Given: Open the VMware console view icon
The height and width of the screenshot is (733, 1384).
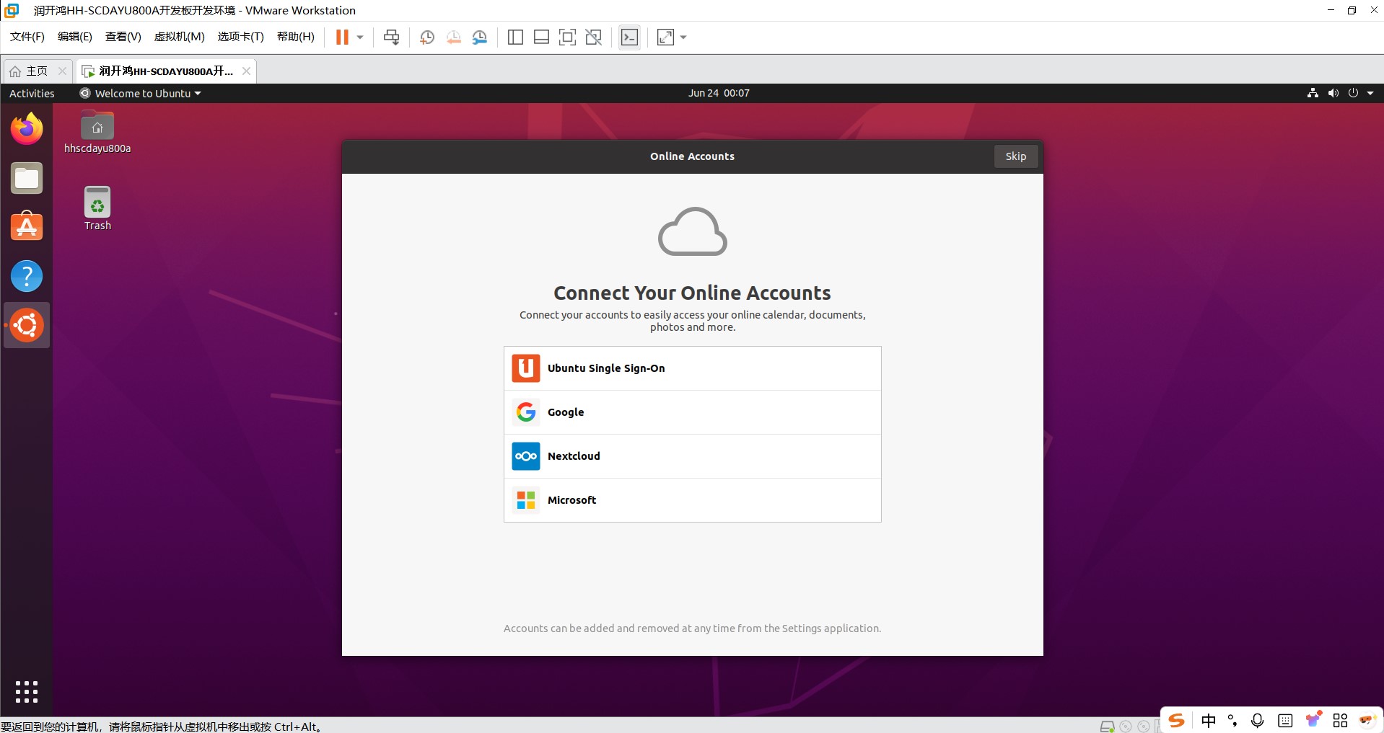Looking at the screenshot, I should click(629, 37).
